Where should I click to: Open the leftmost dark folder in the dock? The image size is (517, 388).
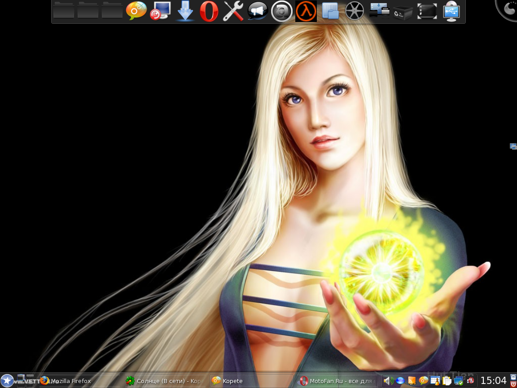click(x=64, y=10)
